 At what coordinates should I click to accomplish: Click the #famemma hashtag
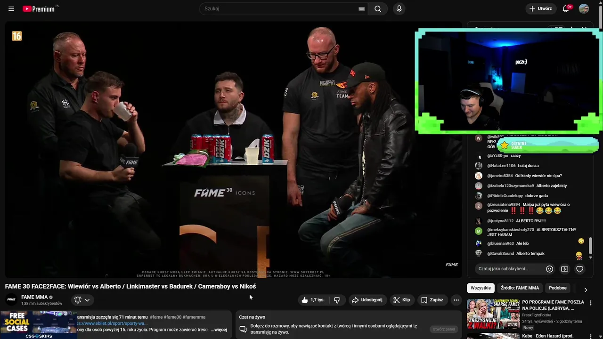(x=194, y=317)
